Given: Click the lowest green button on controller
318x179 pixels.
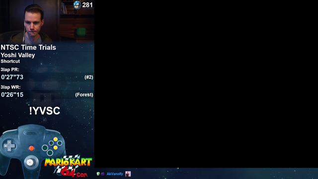Looking at the screenshot, I should tap(50, 153).
